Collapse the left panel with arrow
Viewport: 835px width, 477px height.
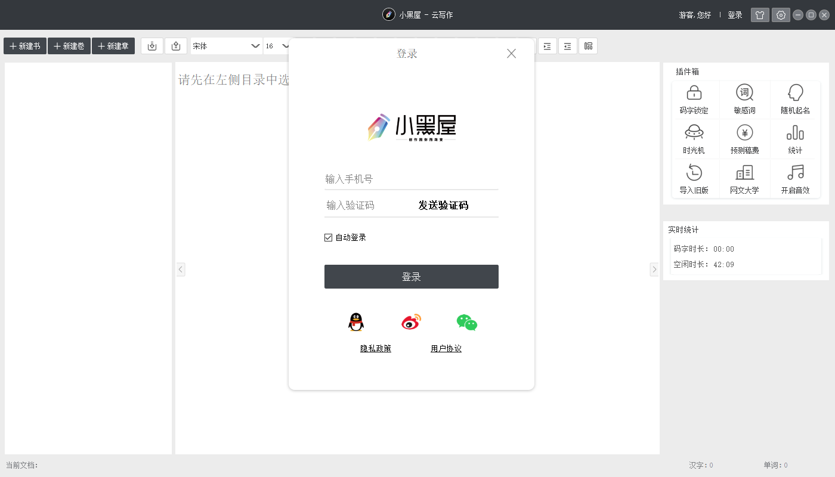[x=181, y=270]
